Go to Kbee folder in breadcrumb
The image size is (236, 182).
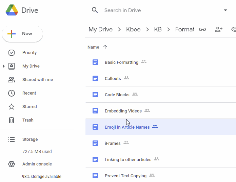pos(133,29)
